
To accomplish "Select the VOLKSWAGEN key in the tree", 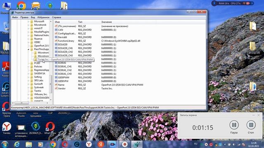I will [42, 98].
